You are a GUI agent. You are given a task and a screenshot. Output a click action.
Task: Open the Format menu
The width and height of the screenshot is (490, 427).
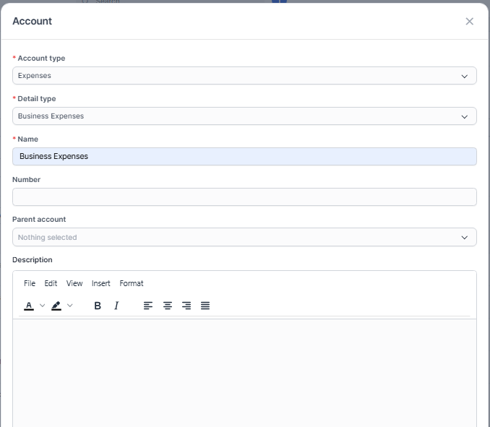tap(132, 283)
